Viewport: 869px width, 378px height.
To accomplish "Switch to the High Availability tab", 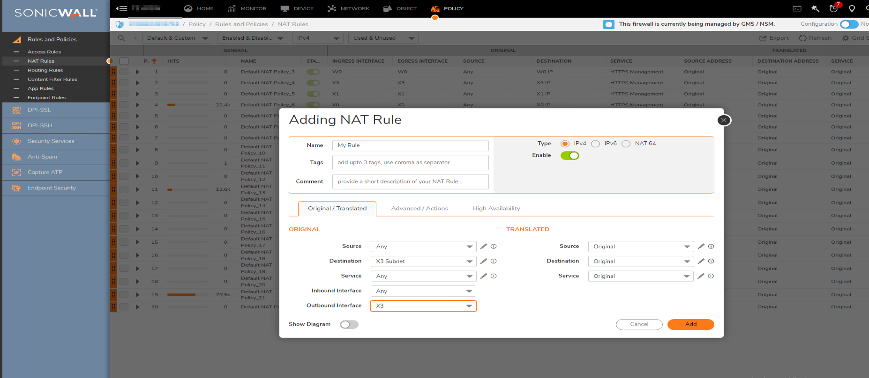I will tap(496, 209).
